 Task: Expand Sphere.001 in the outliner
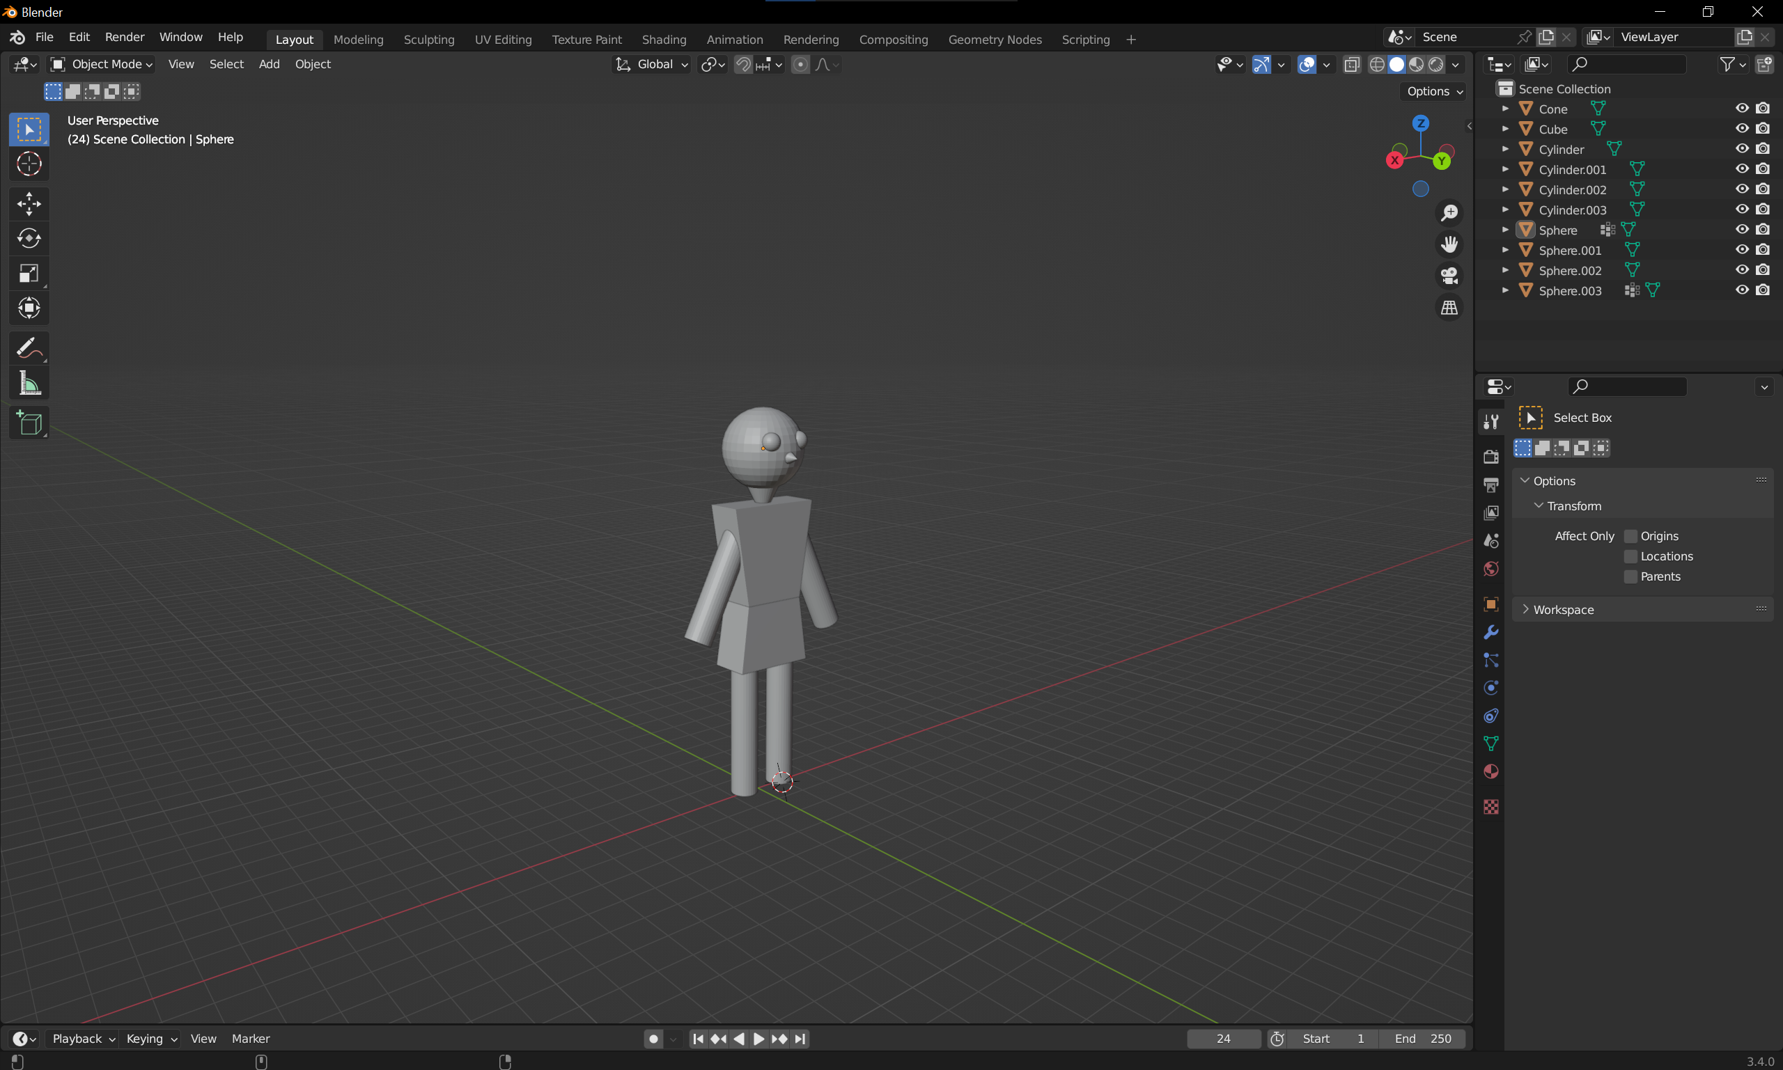tap(1505, 250)
